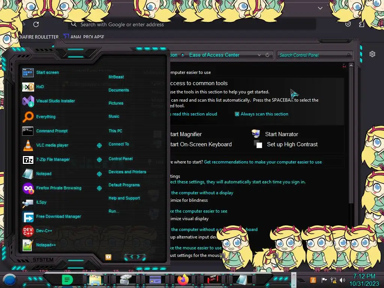Click Start Narrator
The image size is (384, 288).
[x=281, y=134]
